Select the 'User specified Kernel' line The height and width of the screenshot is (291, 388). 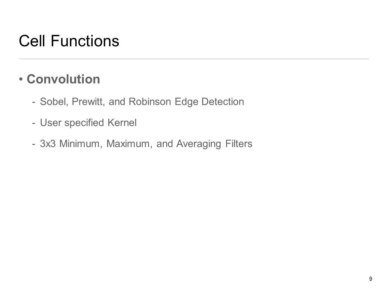(x=88, y=123)
